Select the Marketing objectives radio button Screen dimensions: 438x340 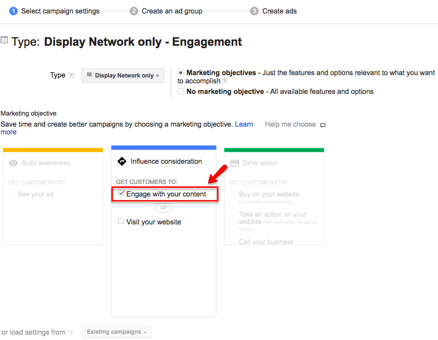pyautogui.click(x=181, y=73)
